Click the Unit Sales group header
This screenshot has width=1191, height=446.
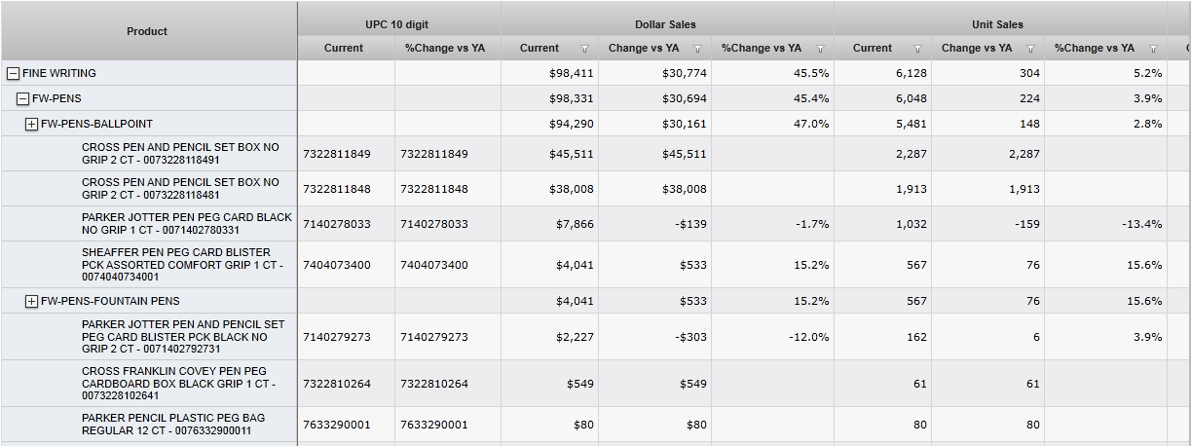point(997,24)
